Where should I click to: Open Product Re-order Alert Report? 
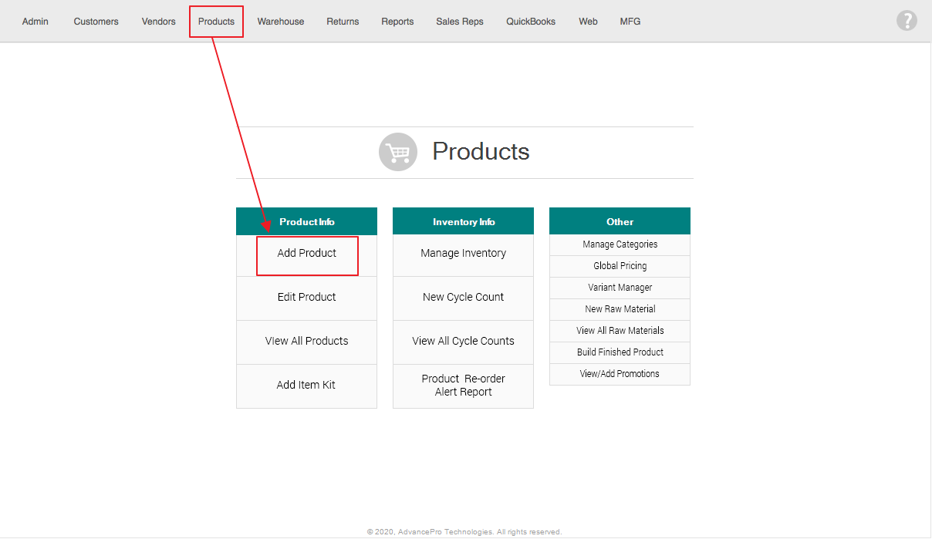pyautogui.click(x=463, y=386)
